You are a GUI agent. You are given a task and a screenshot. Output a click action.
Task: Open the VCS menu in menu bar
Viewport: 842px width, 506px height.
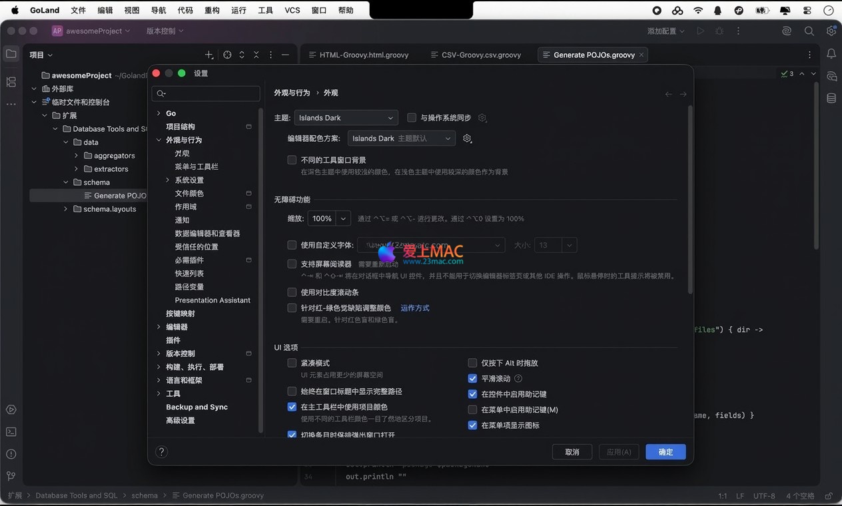tap(292, 11)
